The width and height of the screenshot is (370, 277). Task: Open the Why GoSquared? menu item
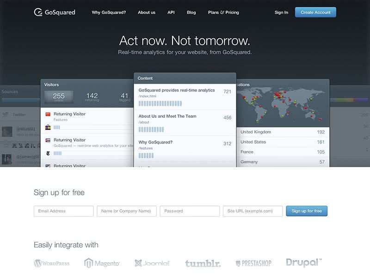[x=109, y=12]
